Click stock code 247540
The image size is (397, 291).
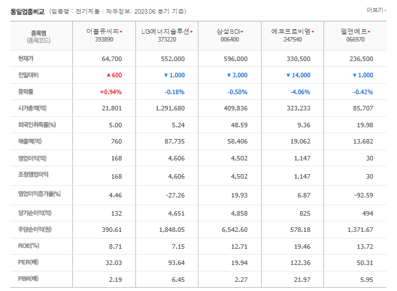pyautogui.click(x=292, y=40)
